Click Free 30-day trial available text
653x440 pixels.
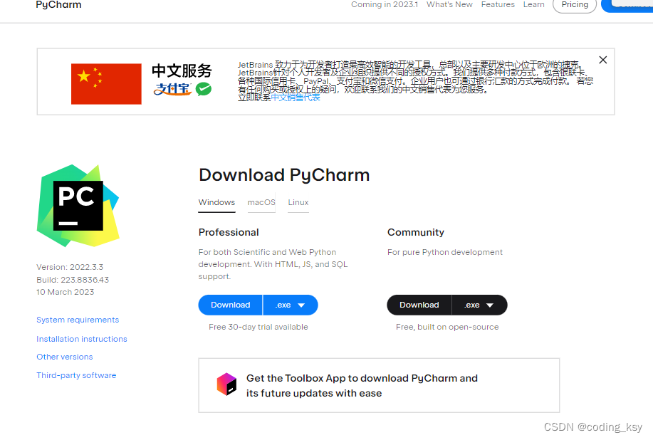[x=258, y=327]
